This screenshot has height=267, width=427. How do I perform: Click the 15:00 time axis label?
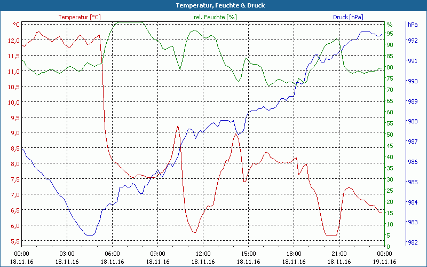248,254
